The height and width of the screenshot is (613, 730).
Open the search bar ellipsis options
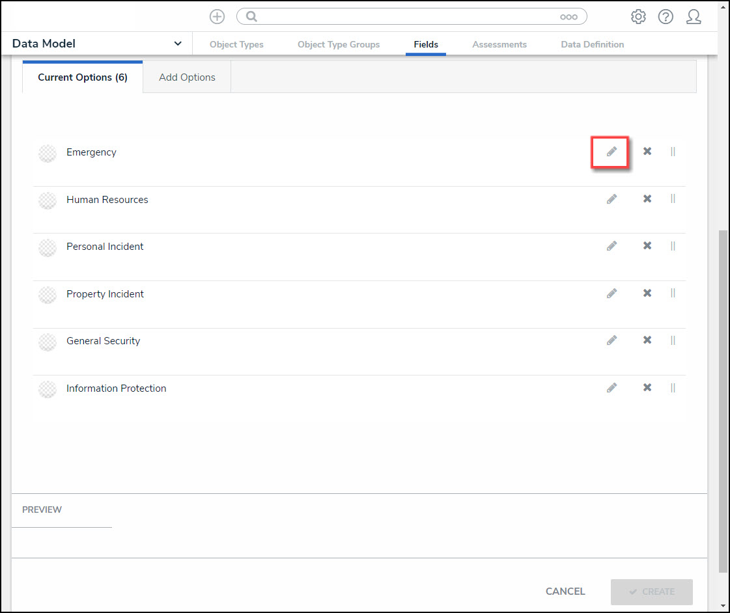click(569, 17)
